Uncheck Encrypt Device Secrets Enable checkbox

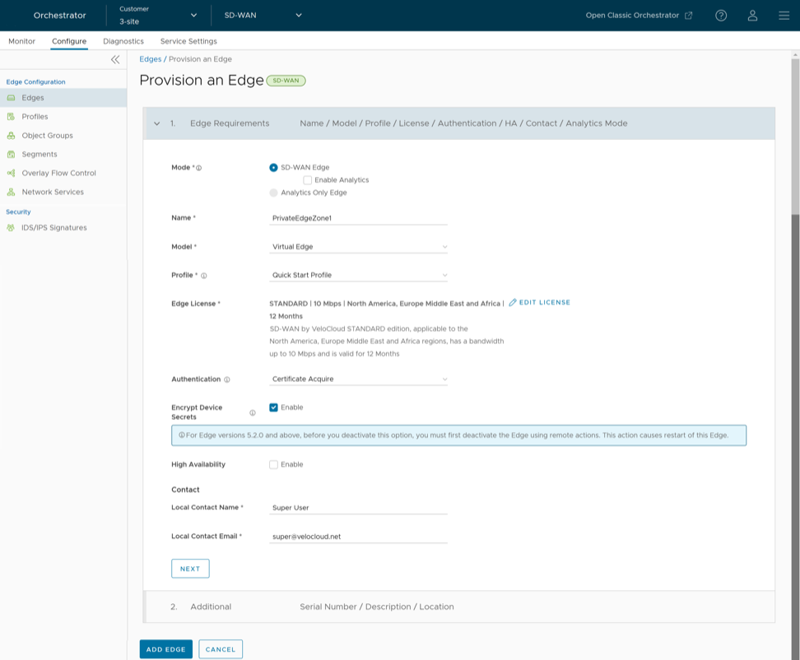(x=274, y=407)
